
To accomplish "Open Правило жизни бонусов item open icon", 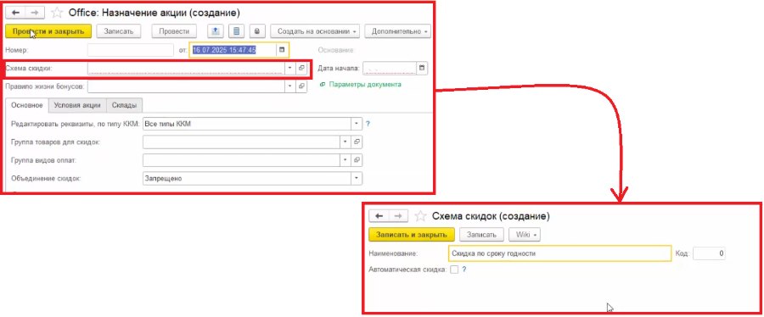I will click(x=301, y=86).
